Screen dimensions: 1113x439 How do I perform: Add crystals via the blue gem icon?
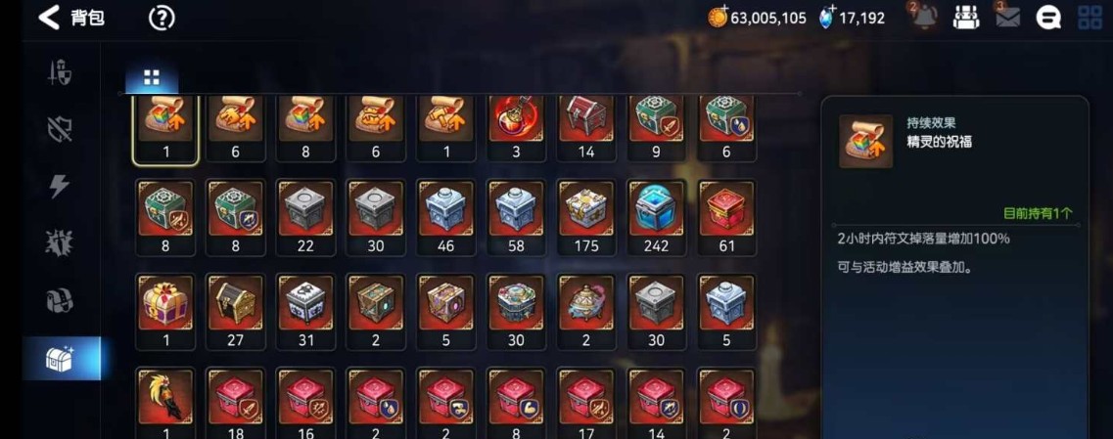click(827, 17)
